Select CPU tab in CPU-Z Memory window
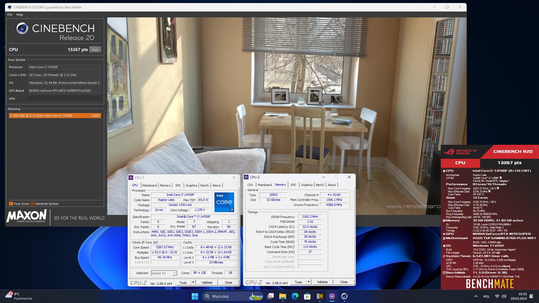 tap(250, 185)
